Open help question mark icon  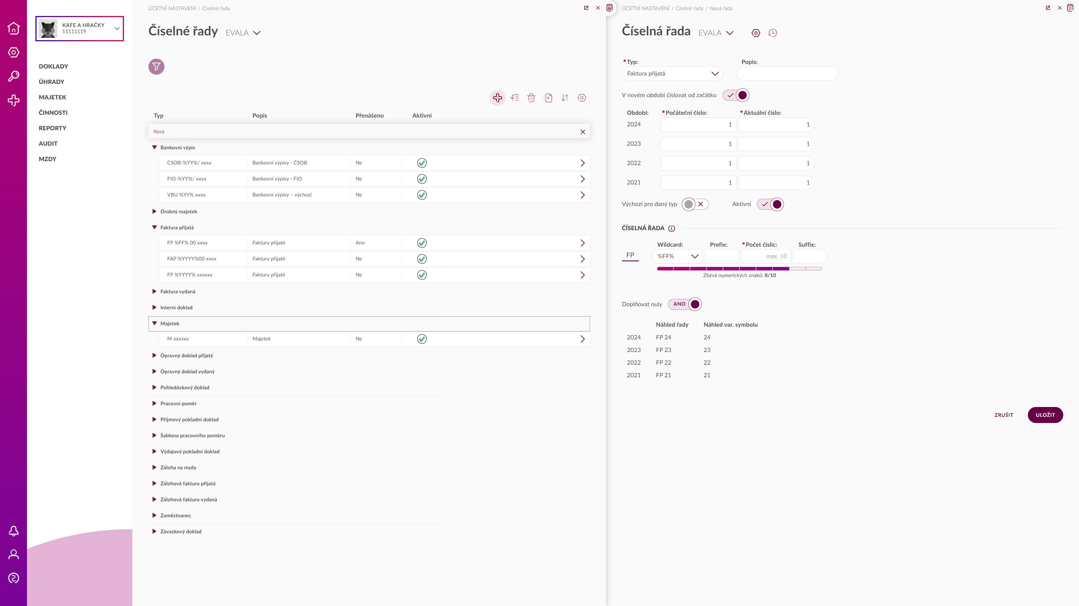13,578
